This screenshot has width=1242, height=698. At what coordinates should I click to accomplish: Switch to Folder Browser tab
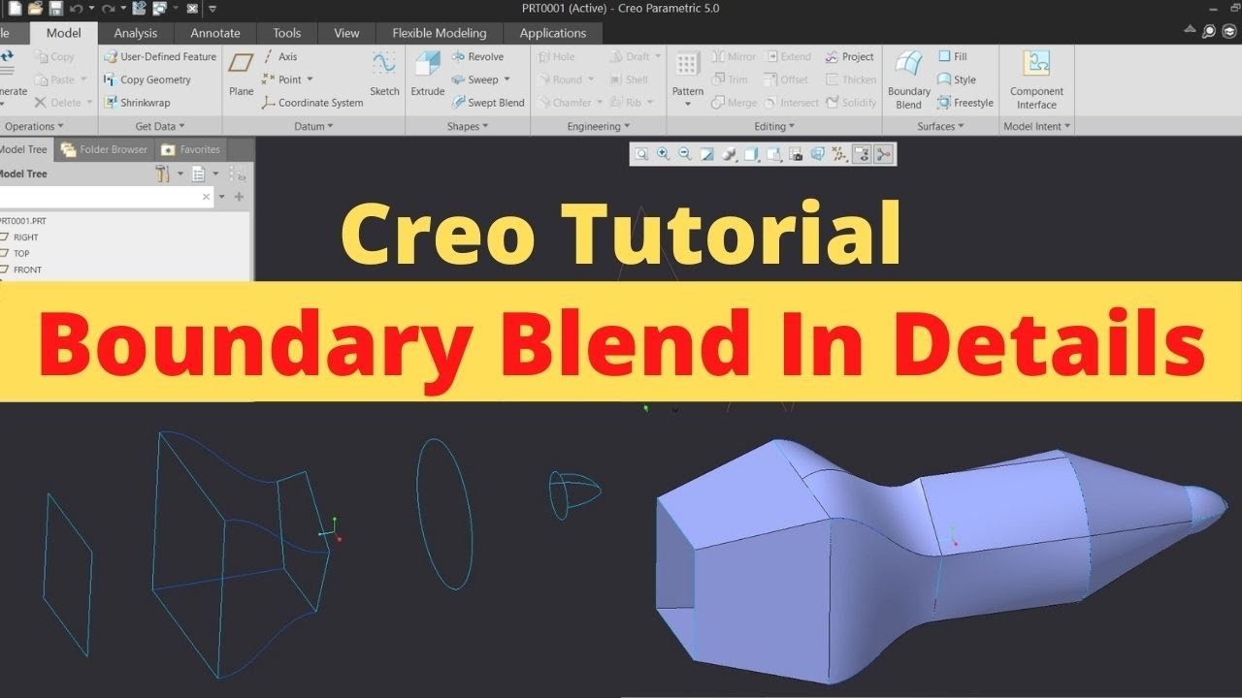(x=104, y=149)
